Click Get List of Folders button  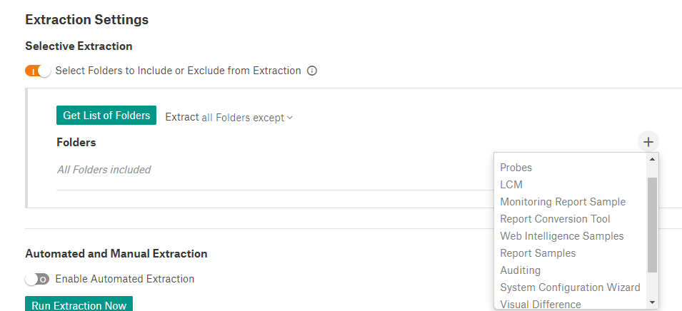106,115
